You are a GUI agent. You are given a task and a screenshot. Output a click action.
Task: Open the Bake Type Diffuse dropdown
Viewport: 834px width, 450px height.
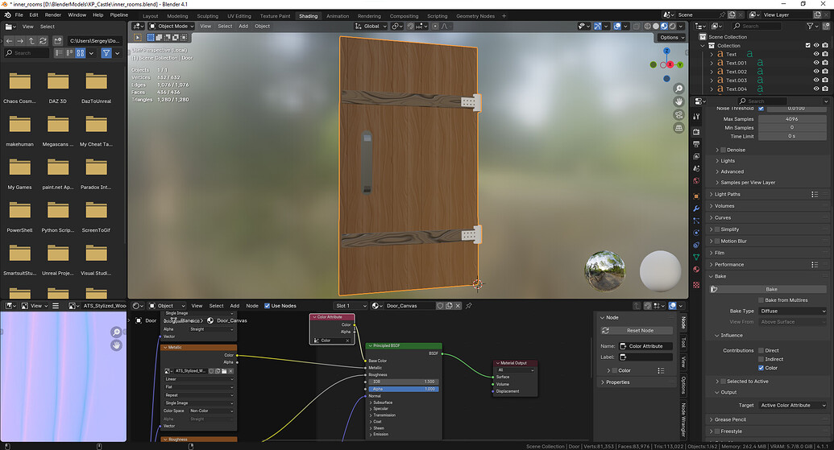[792, 312]
